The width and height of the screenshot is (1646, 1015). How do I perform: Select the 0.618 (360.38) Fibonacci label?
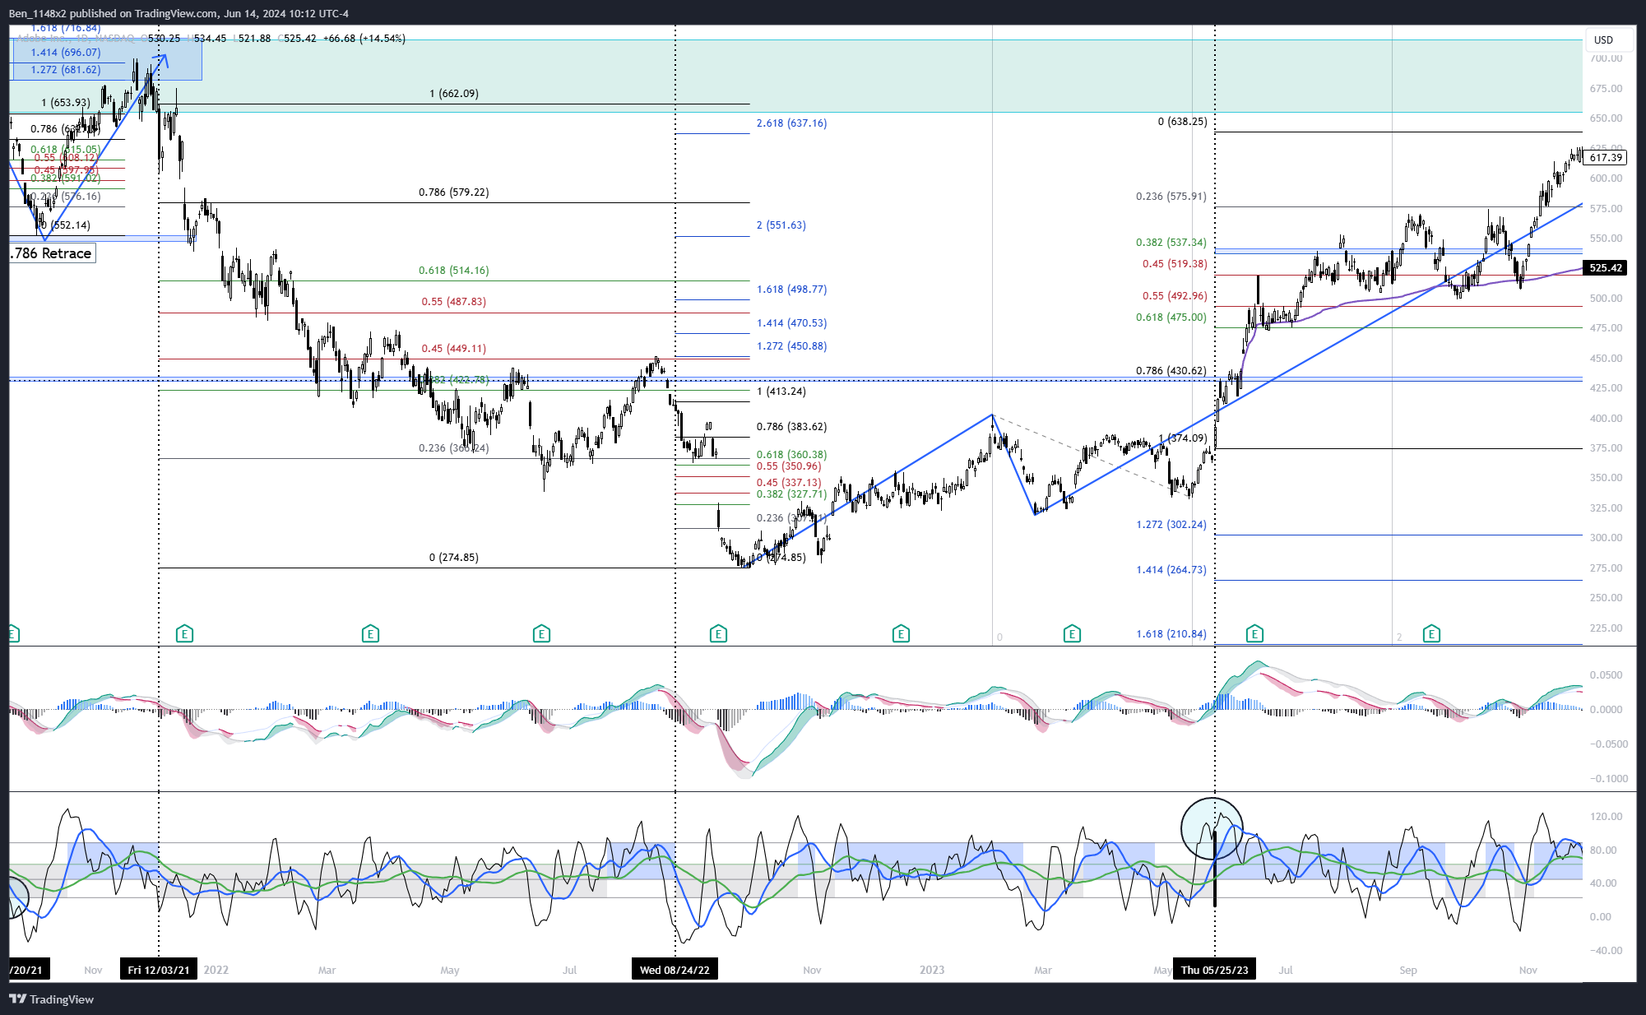(x=792, y=455)
